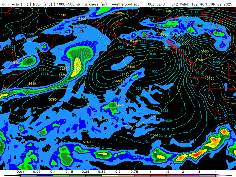Click the '1000-500mb Thickness (m)' header label
Screen dimensions: 236x177
(82, 4)
